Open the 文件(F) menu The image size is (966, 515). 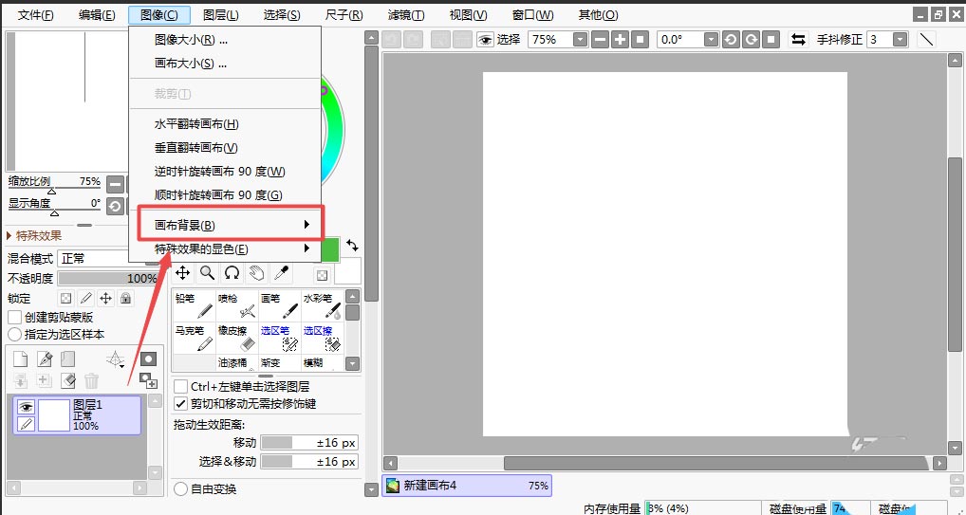click(x=36, y=15)
